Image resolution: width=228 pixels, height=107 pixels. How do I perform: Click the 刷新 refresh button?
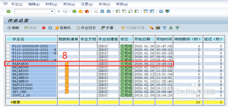pos(13,28)
